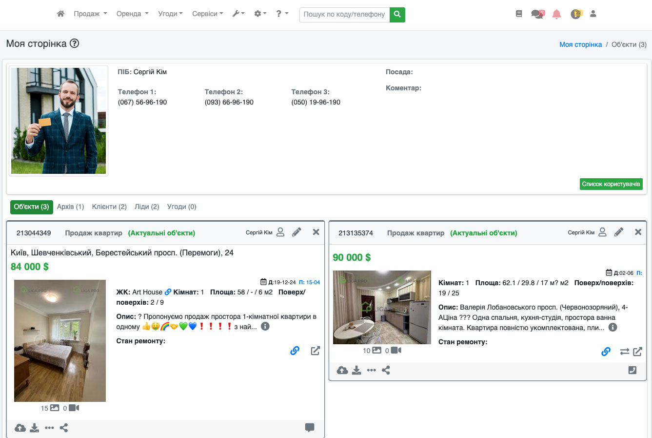This screenshot has width=652, height=438.
Task: Open the wrench tools dropdown
Action: click(238, 14)
